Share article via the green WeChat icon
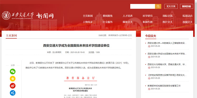The height and width of the screenshot is (98, 197). (13, 71)
